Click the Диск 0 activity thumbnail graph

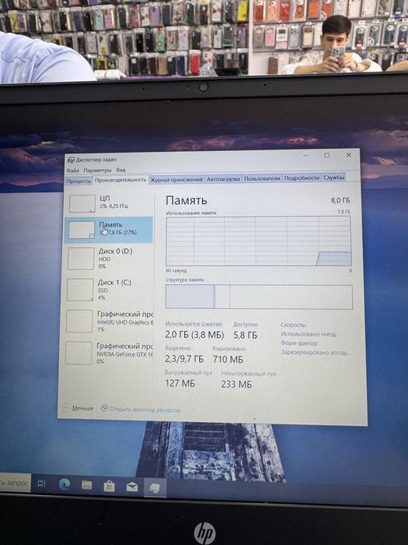click(81, 258)
